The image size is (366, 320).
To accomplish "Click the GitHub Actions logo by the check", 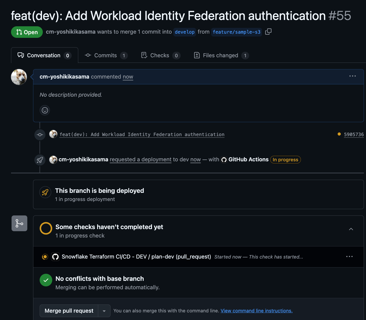I will [55, 257].
